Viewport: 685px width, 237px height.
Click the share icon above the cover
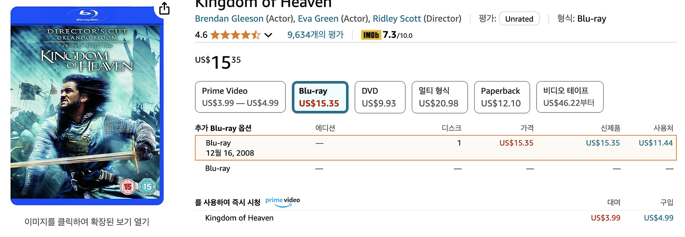(x=164, y=8)
